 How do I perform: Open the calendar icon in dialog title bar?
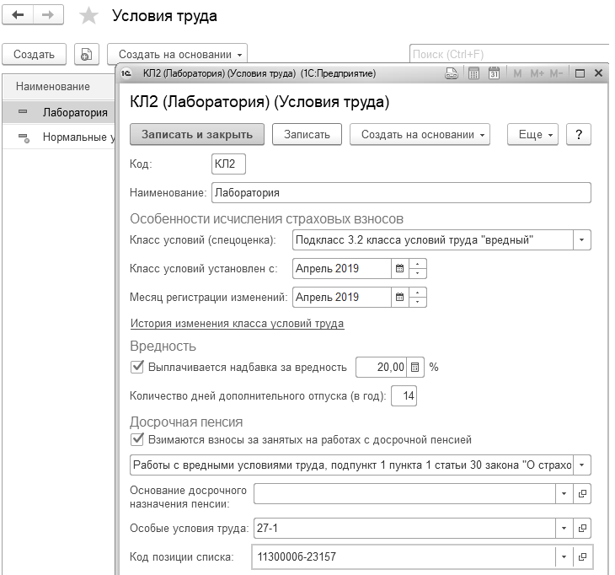(x=494, y=73)
